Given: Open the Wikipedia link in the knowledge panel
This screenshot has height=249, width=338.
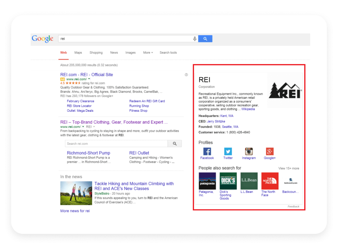Looking at the screenshot, I should click(x=248, y=109).
